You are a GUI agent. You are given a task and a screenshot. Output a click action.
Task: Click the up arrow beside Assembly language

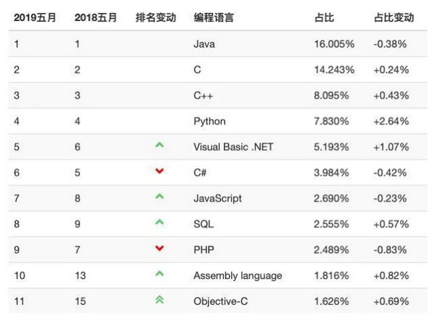160,274
